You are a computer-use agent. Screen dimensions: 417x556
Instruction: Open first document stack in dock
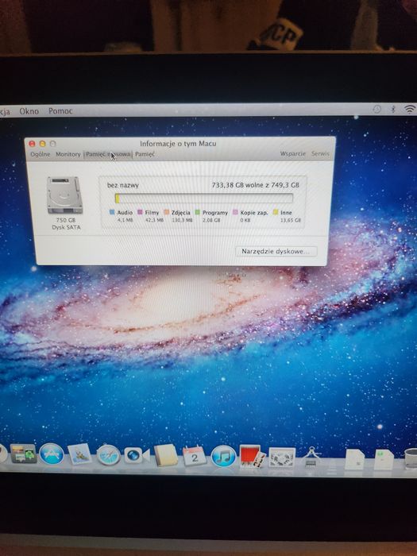354,460
